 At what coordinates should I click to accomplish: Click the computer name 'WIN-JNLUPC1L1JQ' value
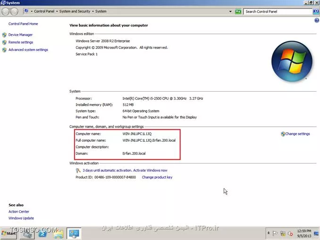137,134
